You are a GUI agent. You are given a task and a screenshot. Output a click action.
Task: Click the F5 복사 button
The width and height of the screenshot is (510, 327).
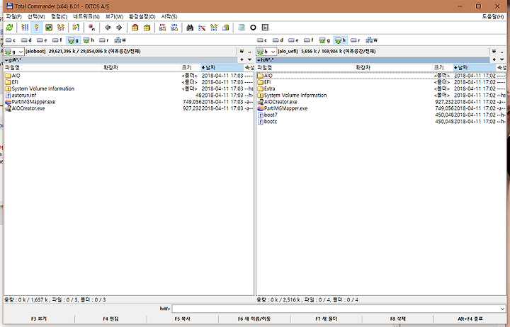click(x=183, y=319)
